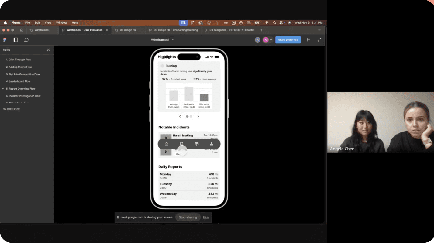Image resolution: width=434 pixels, height=243 pixels.
Task: Select the first carousel page dot
Action: coord(187,116)
